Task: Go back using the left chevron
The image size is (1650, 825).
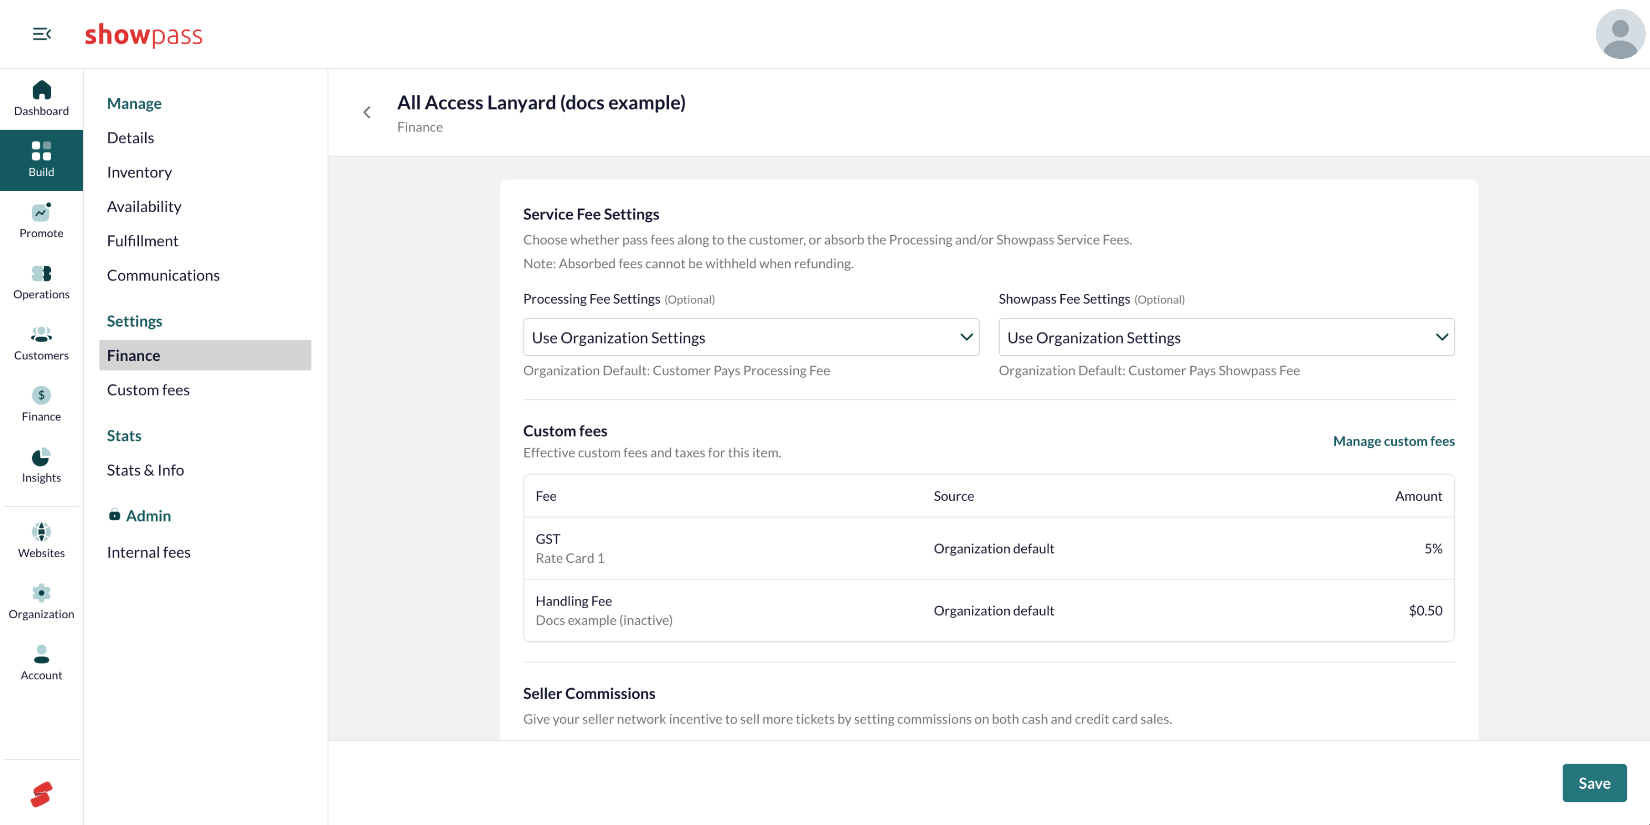Action: [x=367, y=113]
